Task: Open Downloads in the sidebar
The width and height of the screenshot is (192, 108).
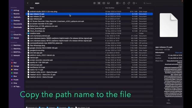Action: point(17,27)
